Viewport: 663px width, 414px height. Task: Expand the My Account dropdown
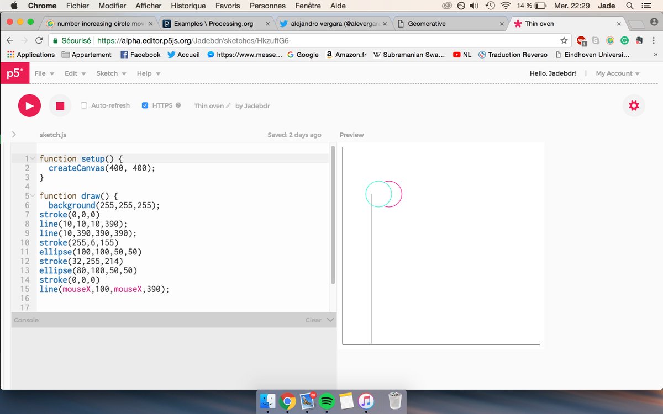pyautogui.click(x=618, y=73)
